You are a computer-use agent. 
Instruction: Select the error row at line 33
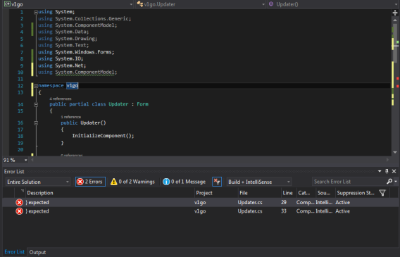tap(200, 211)
